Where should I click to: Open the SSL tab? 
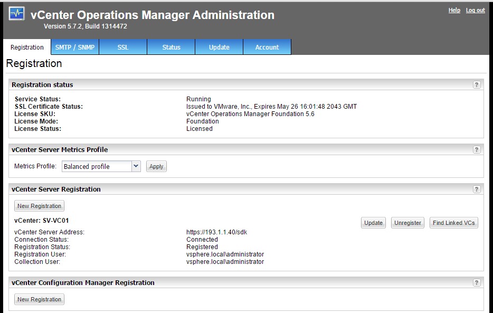(x=123, y=47)
